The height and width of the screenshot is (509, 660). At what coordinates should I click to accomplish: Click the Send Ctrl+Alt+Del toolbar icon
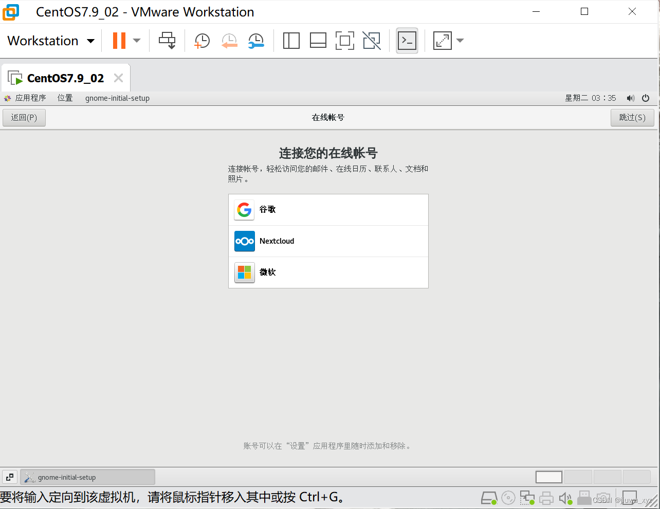point(167,41)
